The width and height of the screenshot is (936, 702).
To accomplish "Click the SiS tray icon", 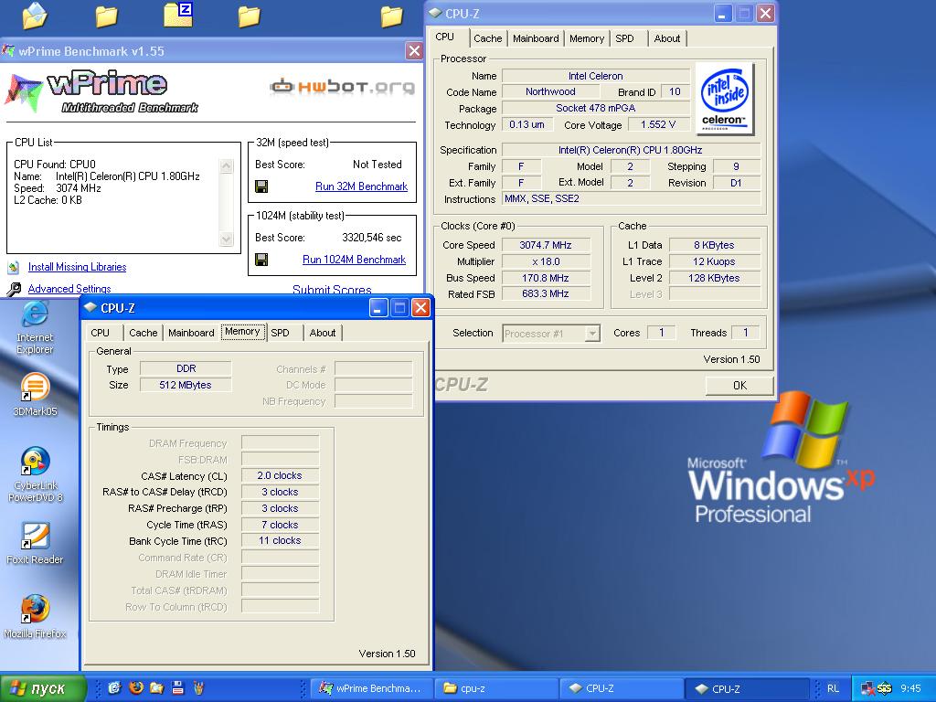I will 884,688.
